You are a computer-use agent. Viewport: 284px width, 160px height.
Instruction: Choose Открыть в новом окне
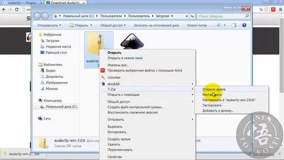[x=125, y=58]
